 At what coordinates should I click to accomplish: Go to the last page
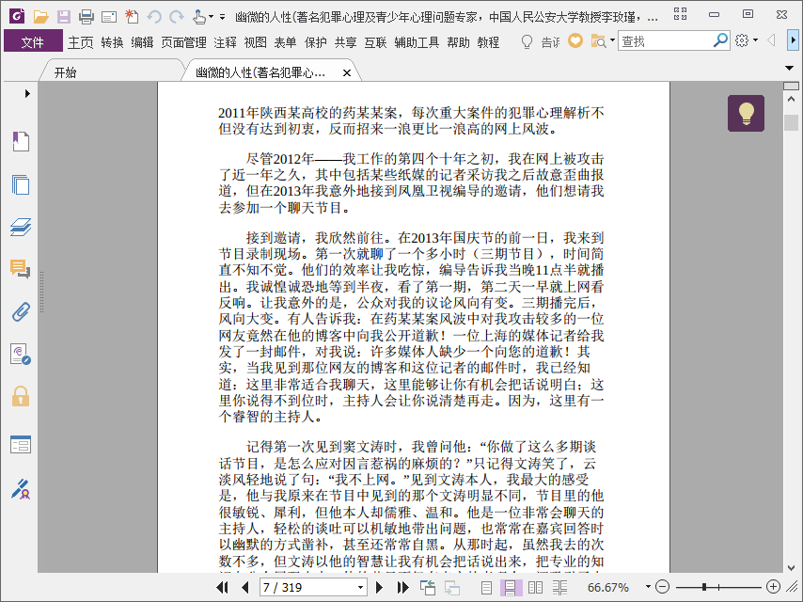point(403,587)
